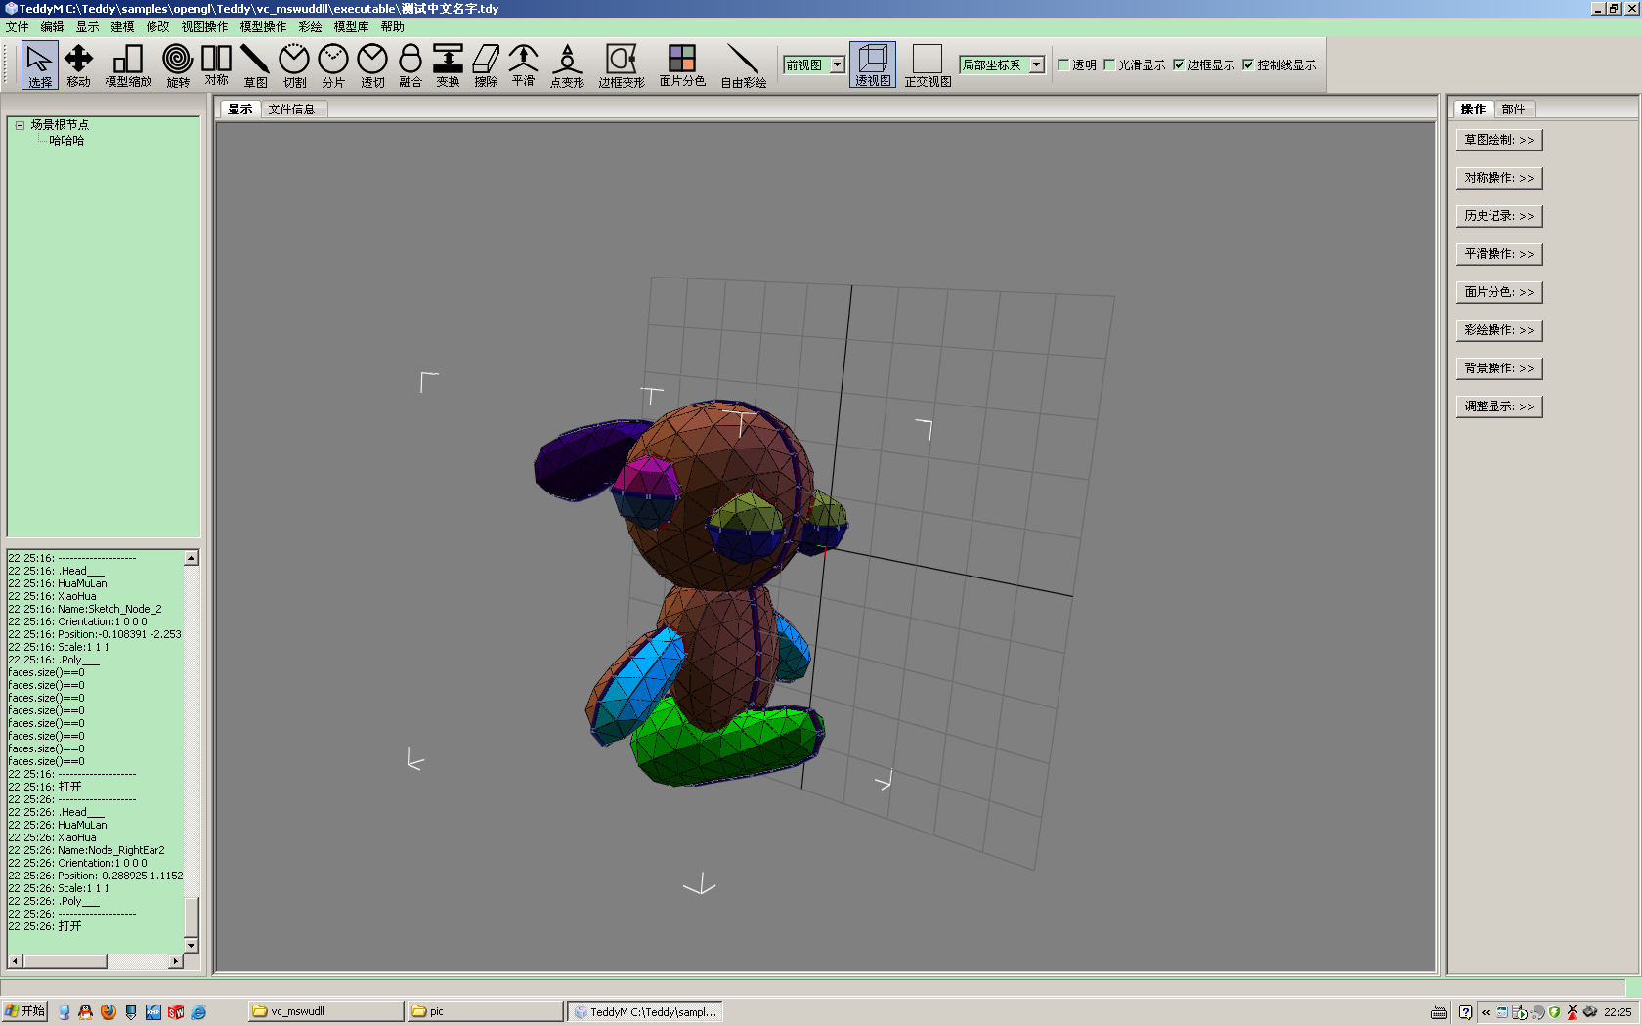Open the 模型操作 menu

pyautogui.click(x=264, y=27)
